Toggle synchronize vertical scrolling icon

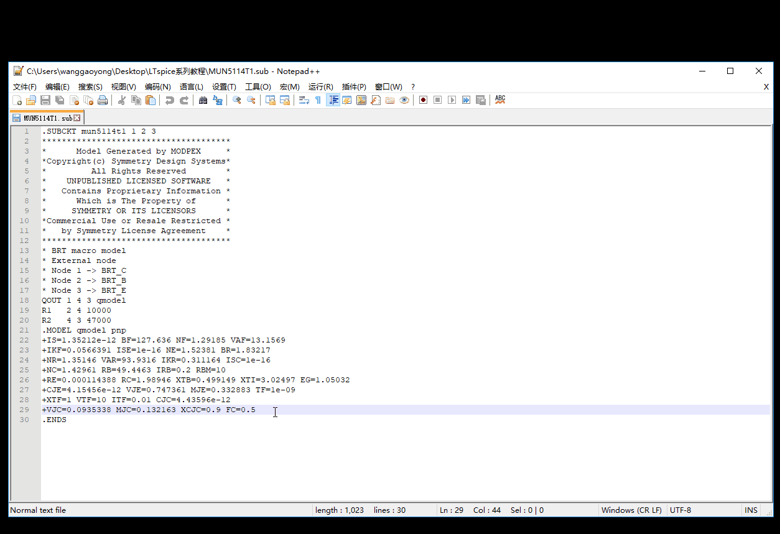coord(271,100)
